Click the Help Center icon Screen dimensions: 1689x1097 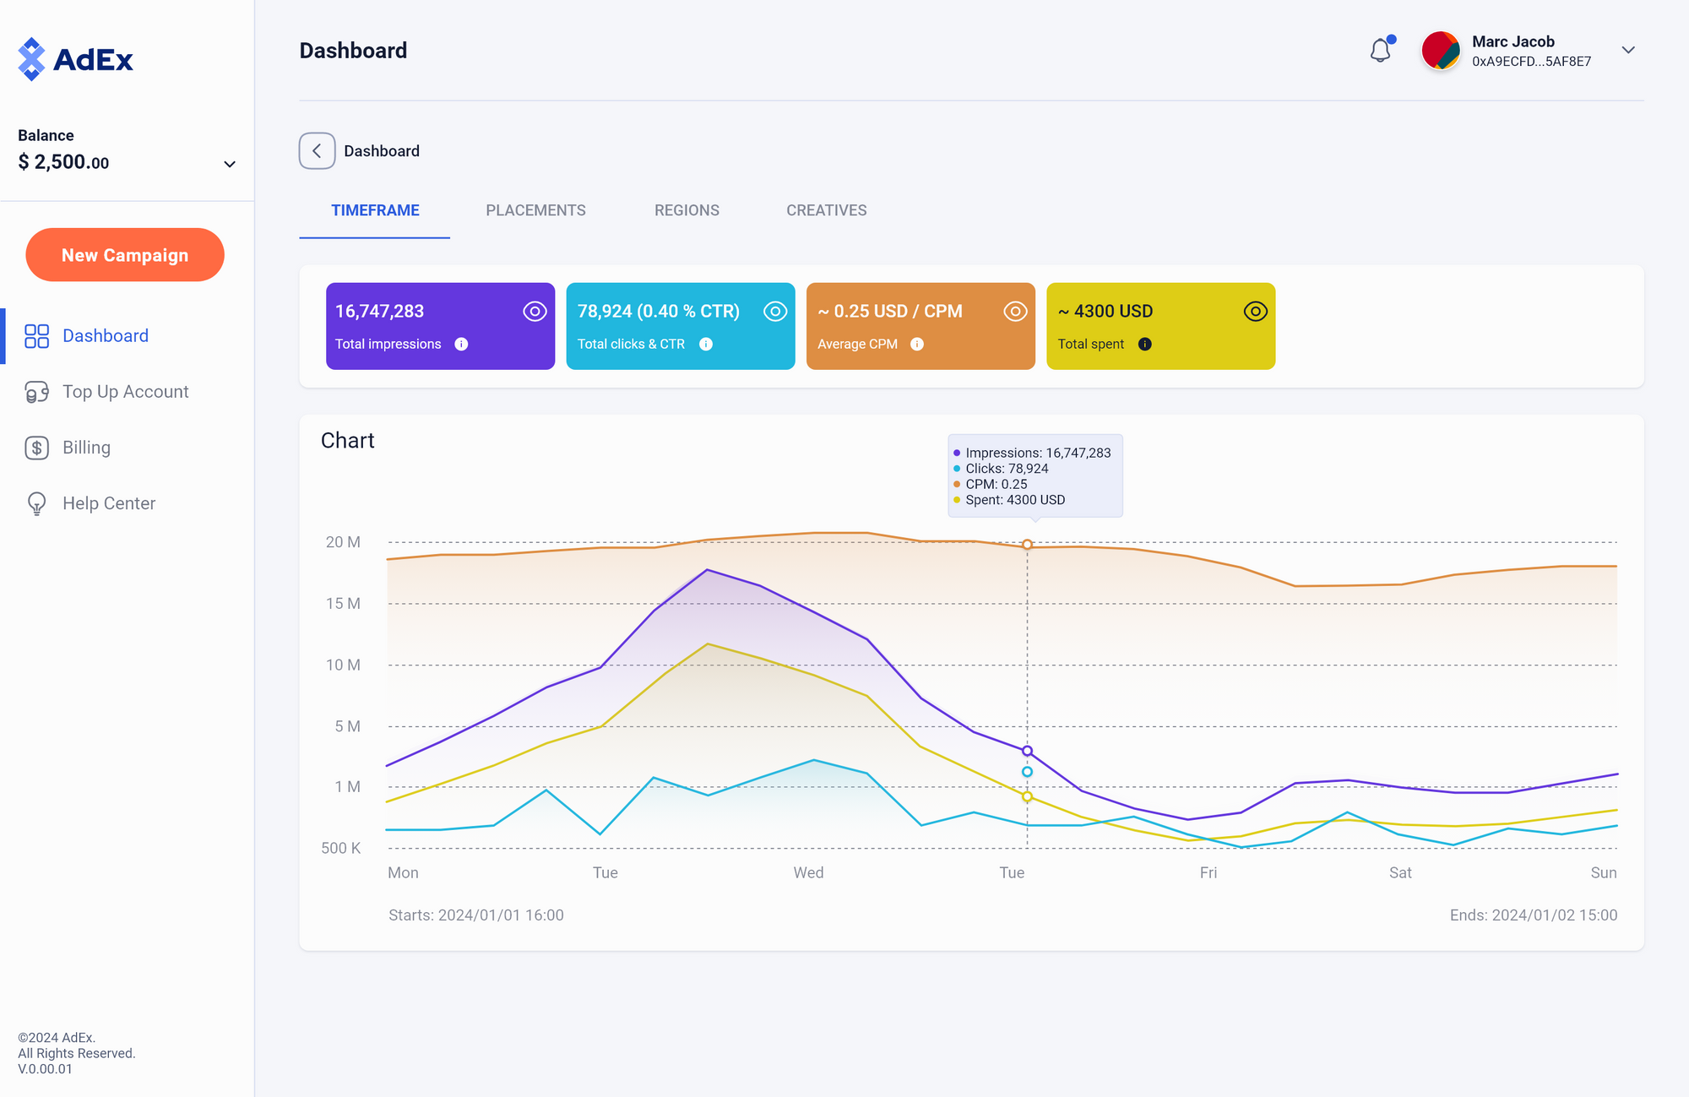(35, 503)
